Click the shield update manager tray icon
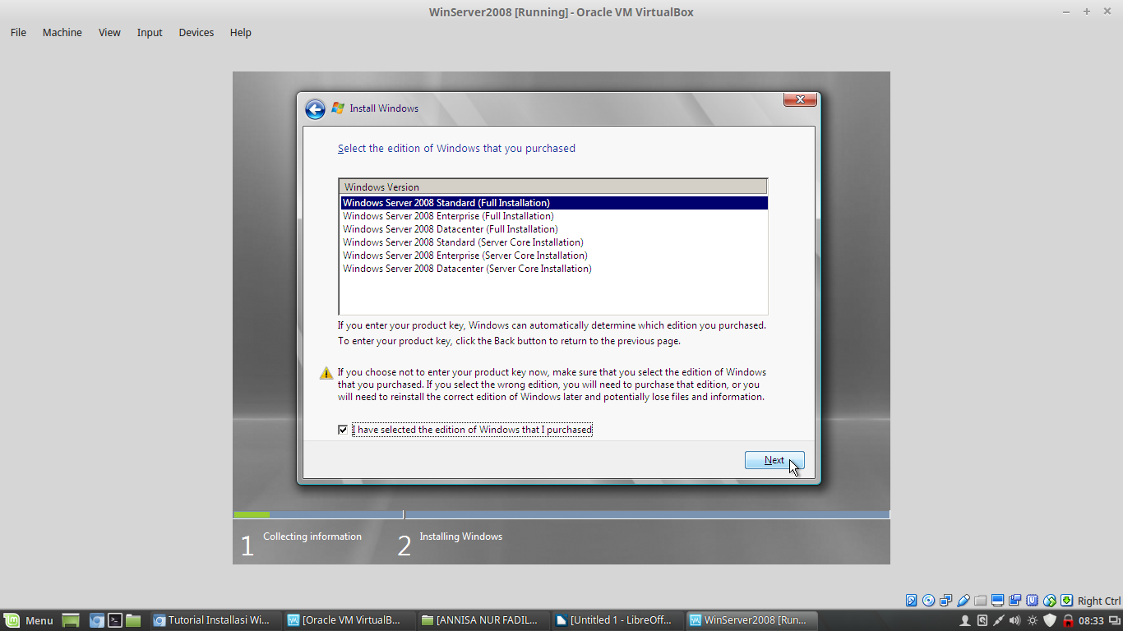Viewport: 1123px width, 631px height. tap(1050, 620)
